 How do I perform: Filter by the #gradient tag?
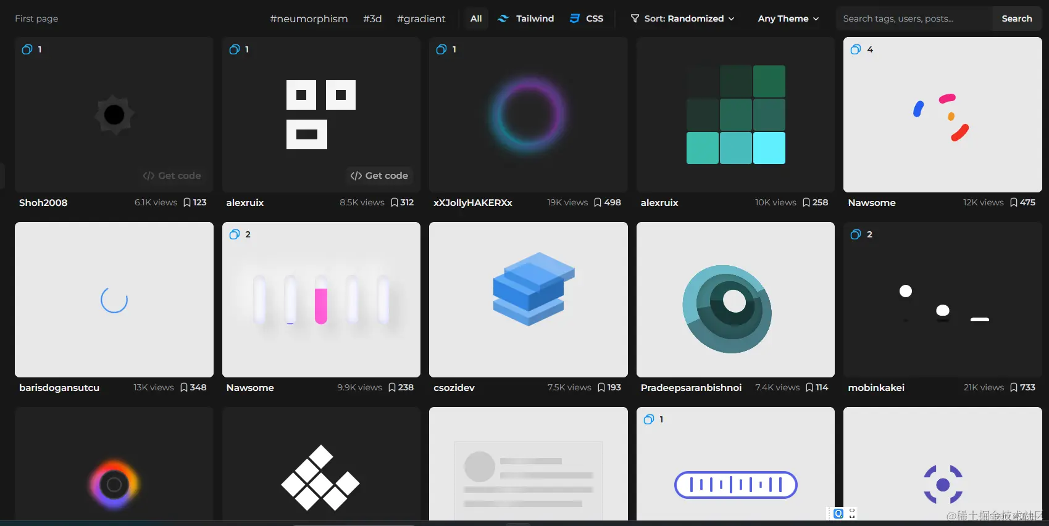[421, 18]
